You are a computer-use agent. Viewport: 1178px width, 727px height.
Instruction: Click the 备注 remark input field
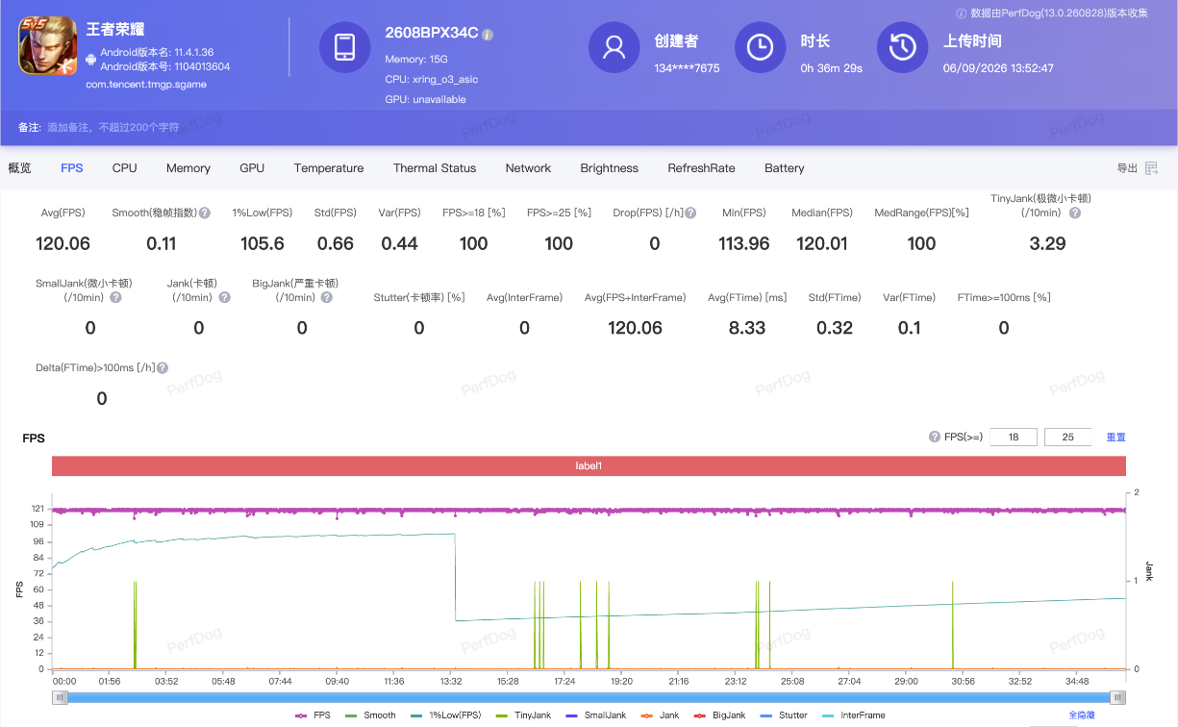(x=113, y=127)
